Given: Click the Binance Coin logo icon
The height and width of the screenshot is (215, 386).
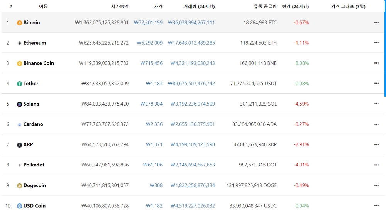Looking at the screenshot, I should click(x=19, y=64).
